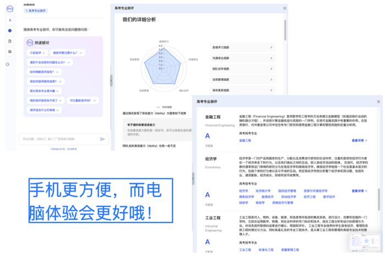Click the collapse handle beside the analysis panel
This screenshot has height=256, width=385.
111,80
